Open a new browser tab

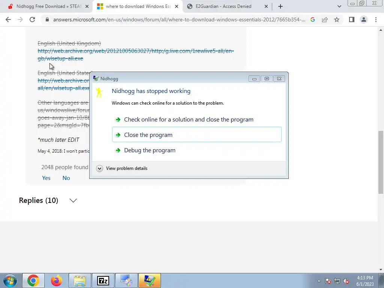coord(280,6)
